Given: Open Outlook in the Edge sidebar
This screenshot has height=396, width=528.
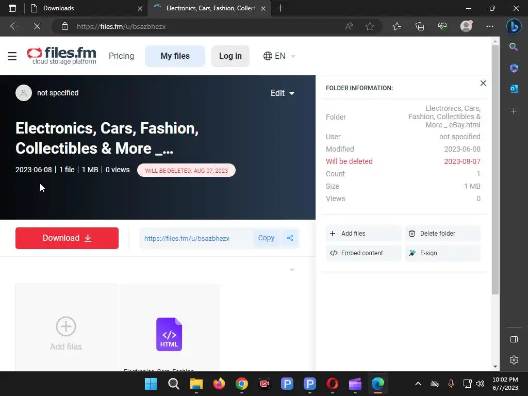Looking at the screenshot, I should [x=514, y=89].
